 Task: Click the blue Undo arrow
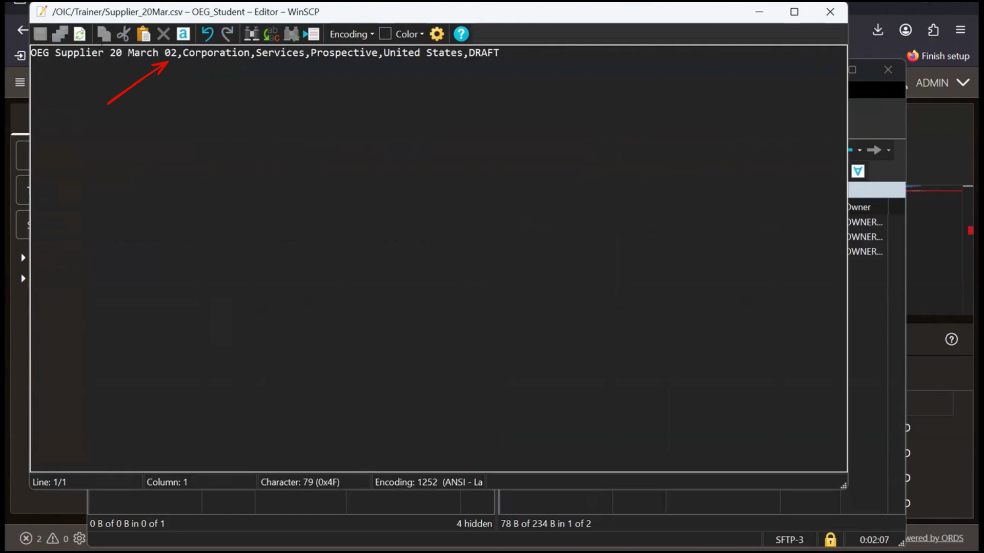click(207, 34)
